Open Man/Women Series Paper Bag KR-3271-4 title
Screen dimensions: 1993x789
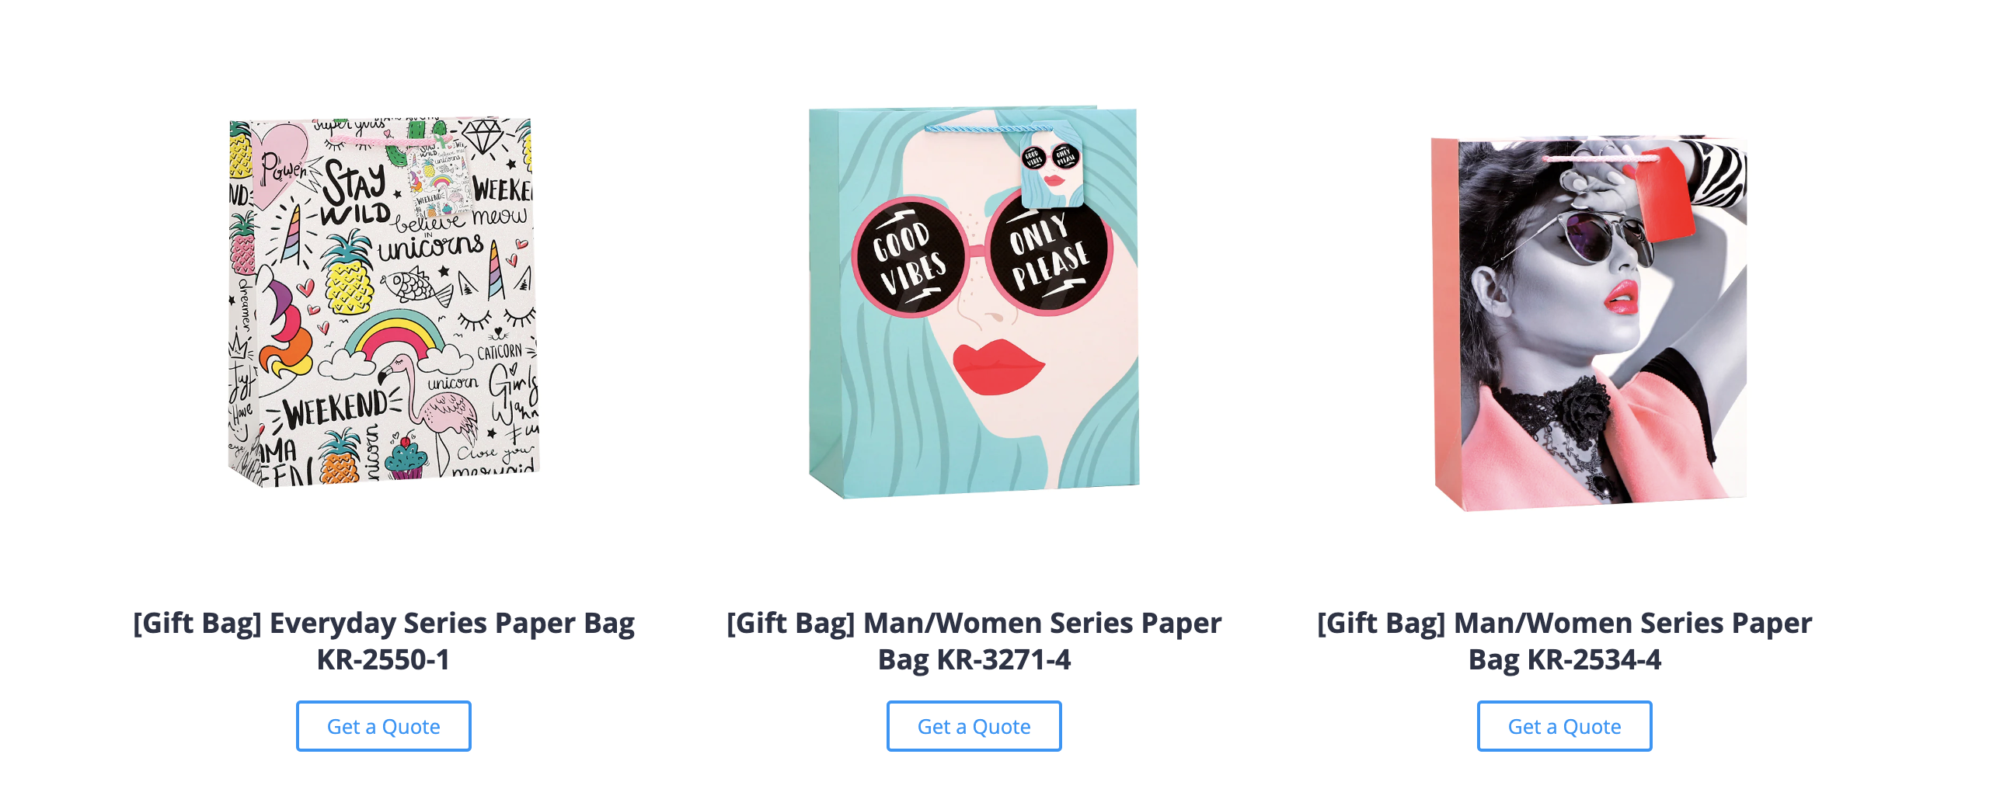click(974, 641)
